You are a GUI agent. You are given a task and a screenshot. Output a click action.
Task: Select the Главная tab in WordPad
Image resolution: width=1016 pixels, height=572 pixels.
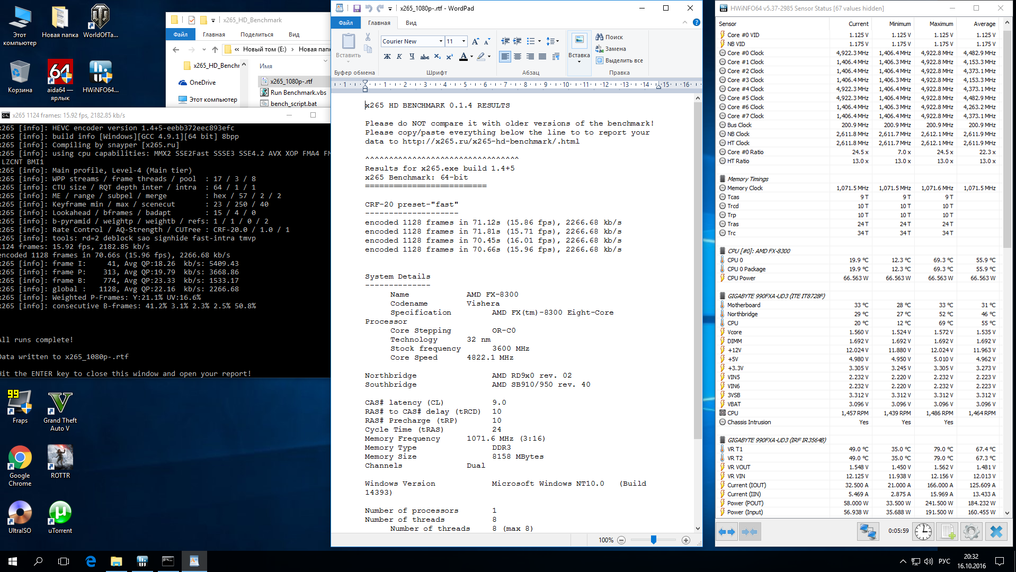tap(379, 23)
